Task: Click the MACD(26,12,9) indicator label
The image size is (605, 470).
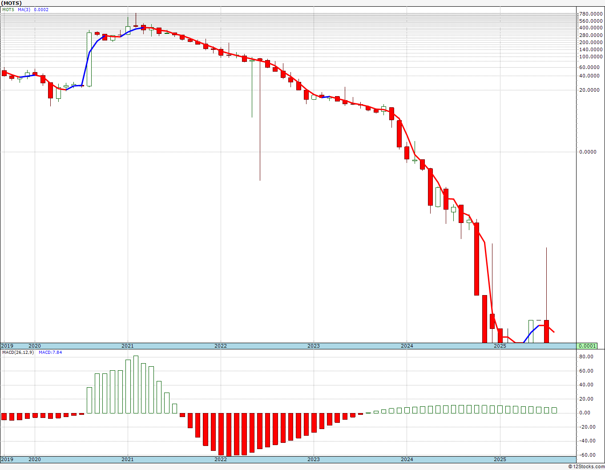Action: (x=19, y=352)
